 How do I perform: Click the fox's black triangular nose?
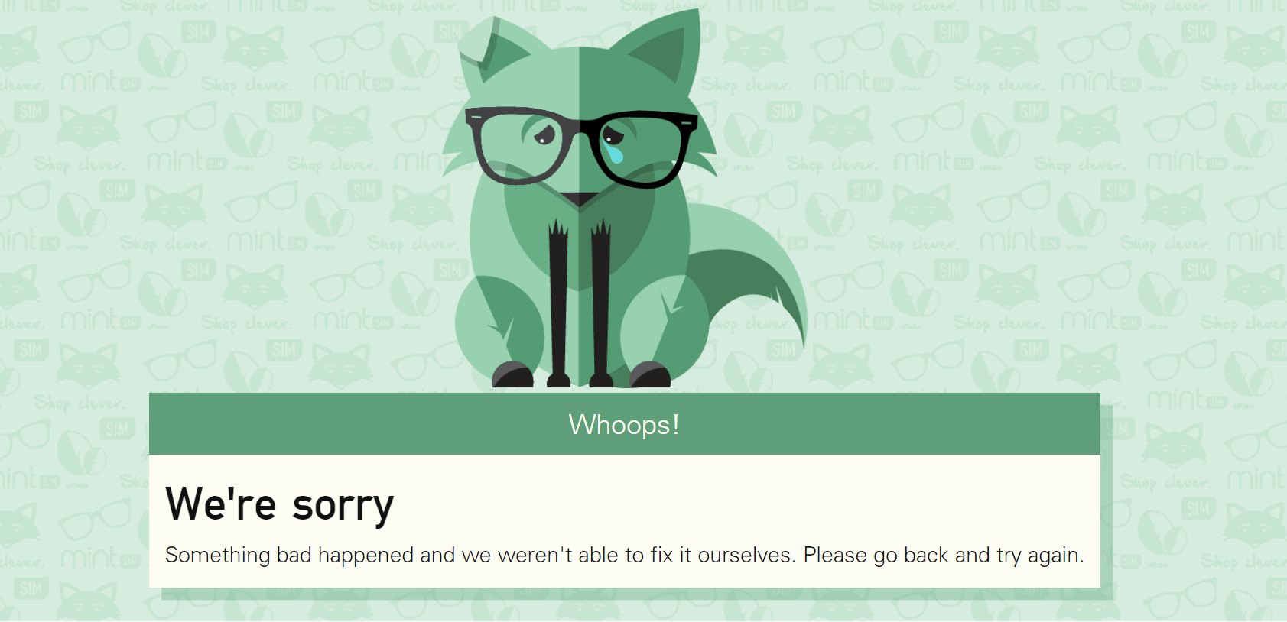point(580,199)
